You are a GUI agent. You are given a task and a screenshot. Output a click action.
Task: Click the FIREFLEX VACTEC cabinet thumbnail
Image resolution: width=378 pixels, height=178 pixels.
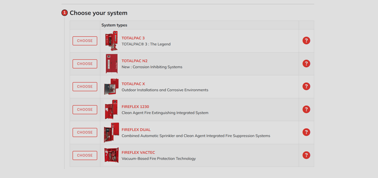click(x=111, y=155)
